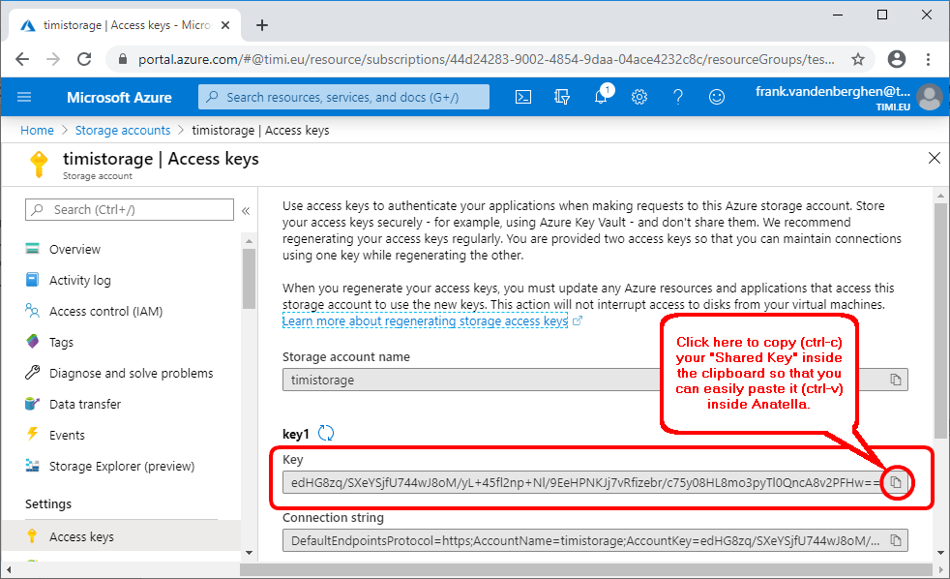The width and height of the screenshot is (950, 579).
Task: Go to Home via breadcrumb
Action: pos(37,131)
